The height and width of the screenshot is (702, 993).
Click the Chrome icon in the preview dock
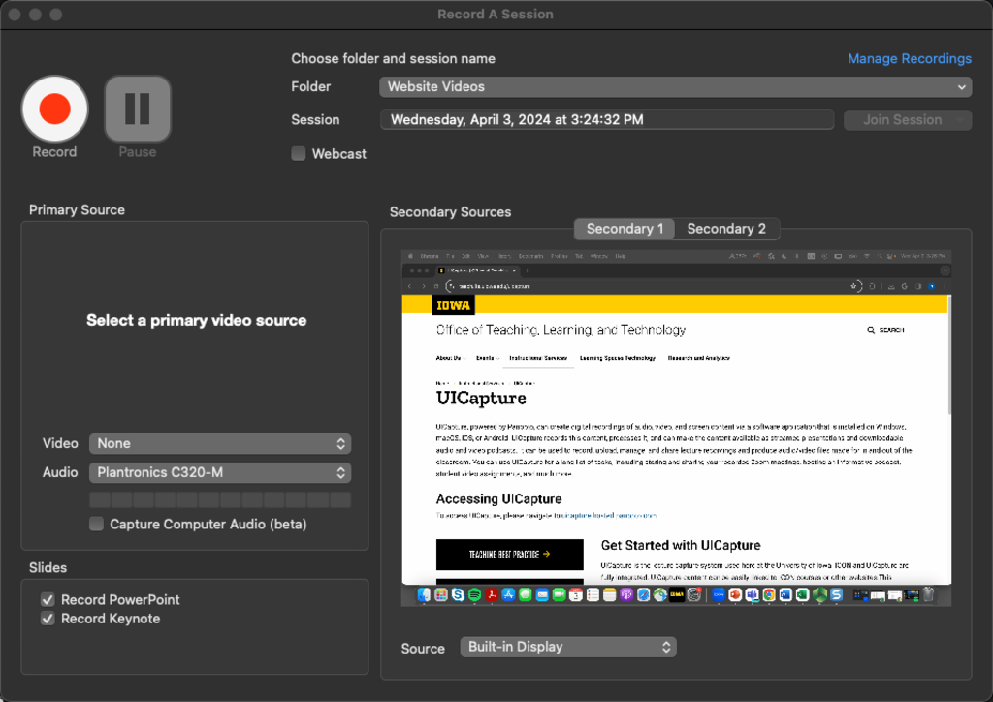769,594
